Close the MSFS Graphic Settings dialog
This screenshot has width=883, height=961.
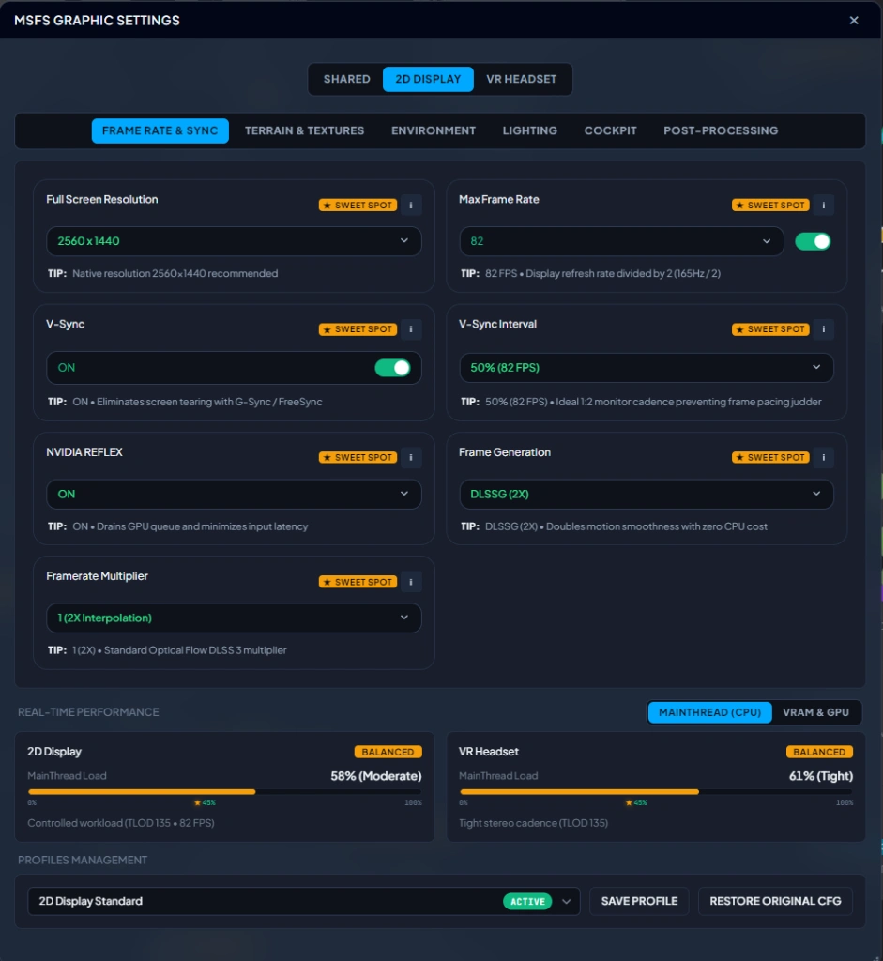pos(854,21)
